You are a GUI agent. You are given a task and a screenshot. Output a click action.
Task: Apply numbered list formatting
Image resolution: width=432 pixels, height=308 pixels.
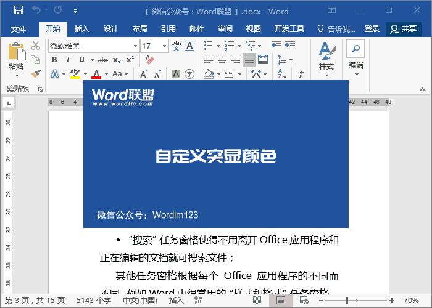click(x=230, y=46)
